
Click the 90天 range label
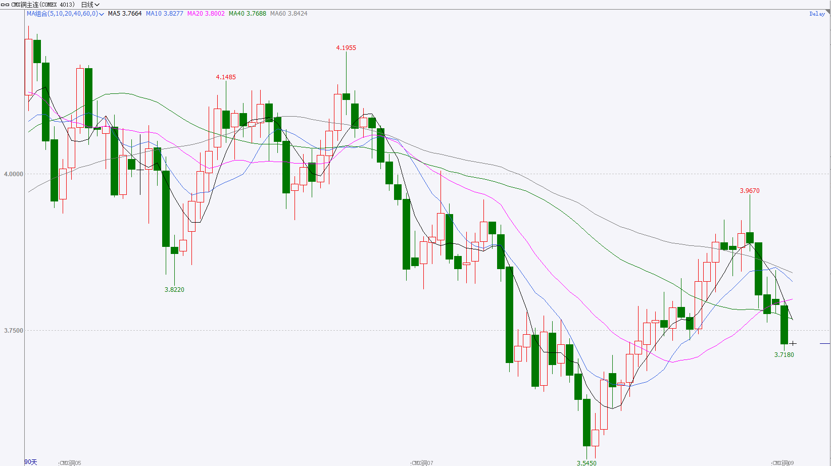(x=31, y=462)
